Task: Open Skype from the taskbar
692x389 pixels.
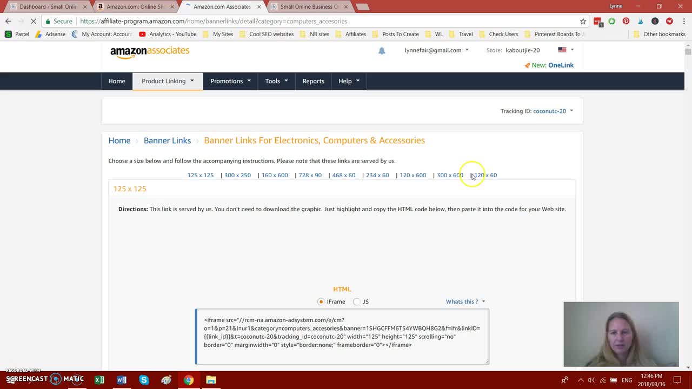Action: pyautogui.click(x=144, y=380)
